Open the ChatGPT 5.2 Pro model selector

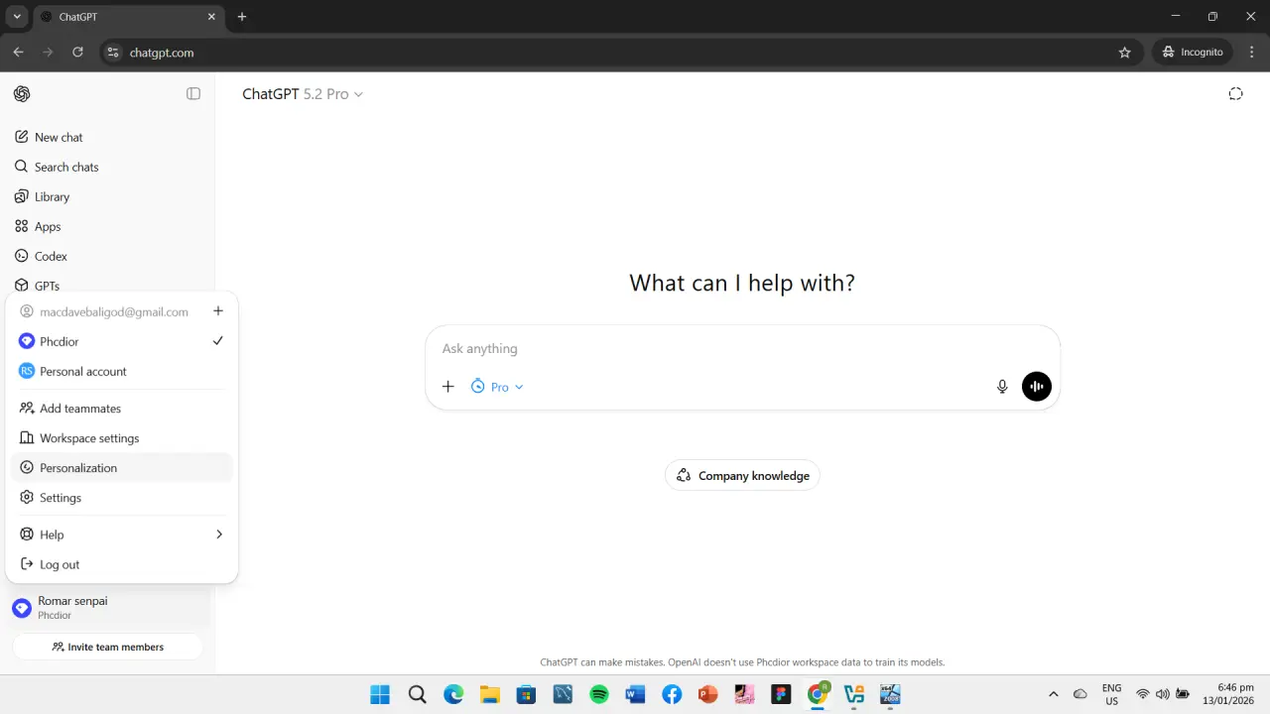click(x=303, y=94)
